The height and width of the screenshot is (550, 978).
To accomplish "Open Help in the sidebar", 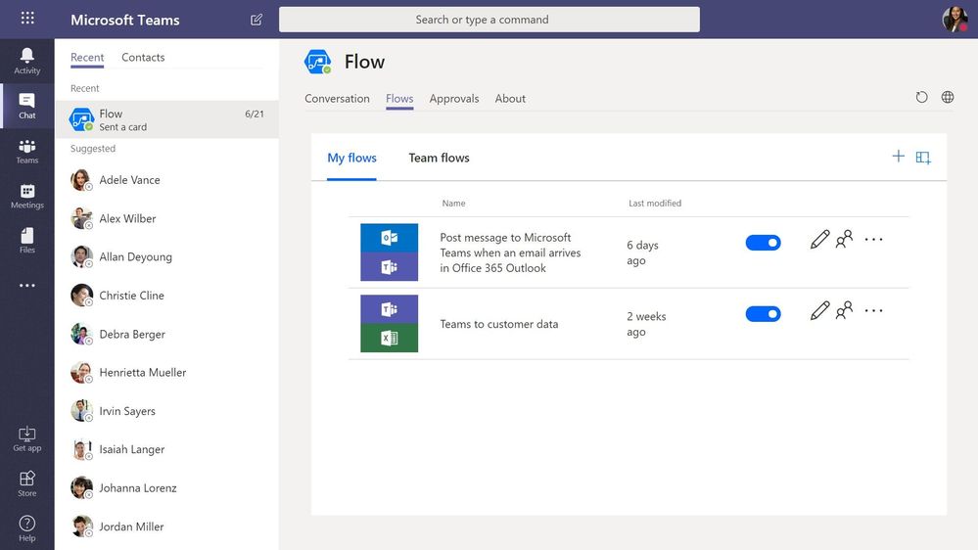I will pos(26,528).
